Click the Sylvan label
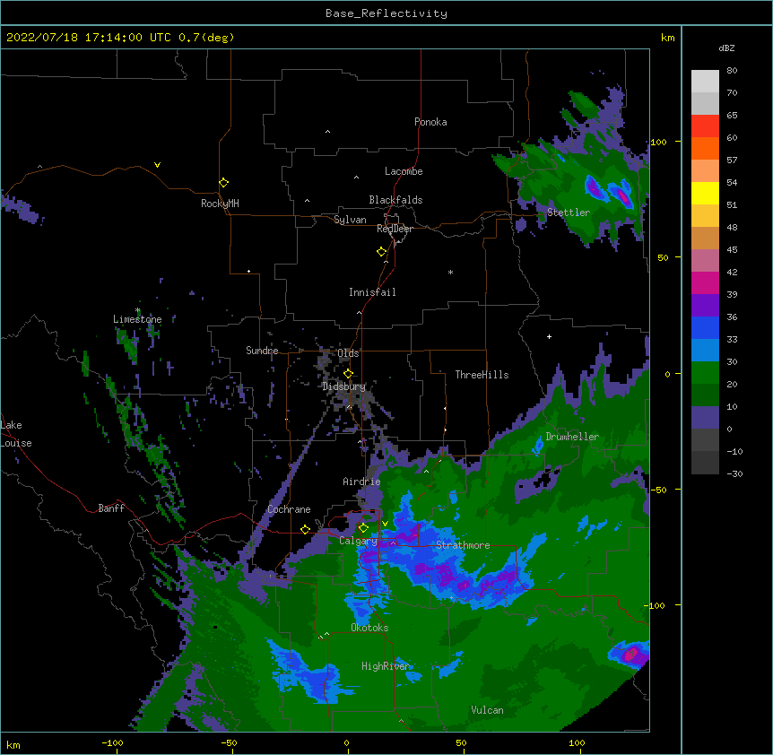The width and height of the screenshot is (773, 755). point(350,220)
